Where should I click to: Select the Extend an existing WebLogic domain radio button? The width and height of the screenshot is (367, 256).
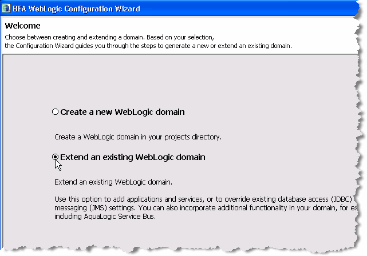[55, 157]
